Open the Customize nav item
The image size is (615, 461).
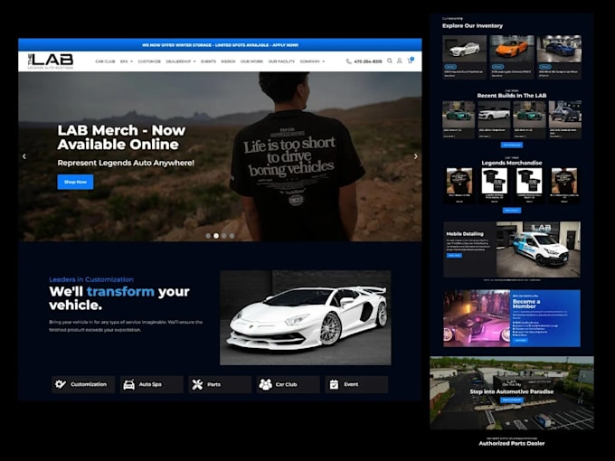(x=149, y=61)
